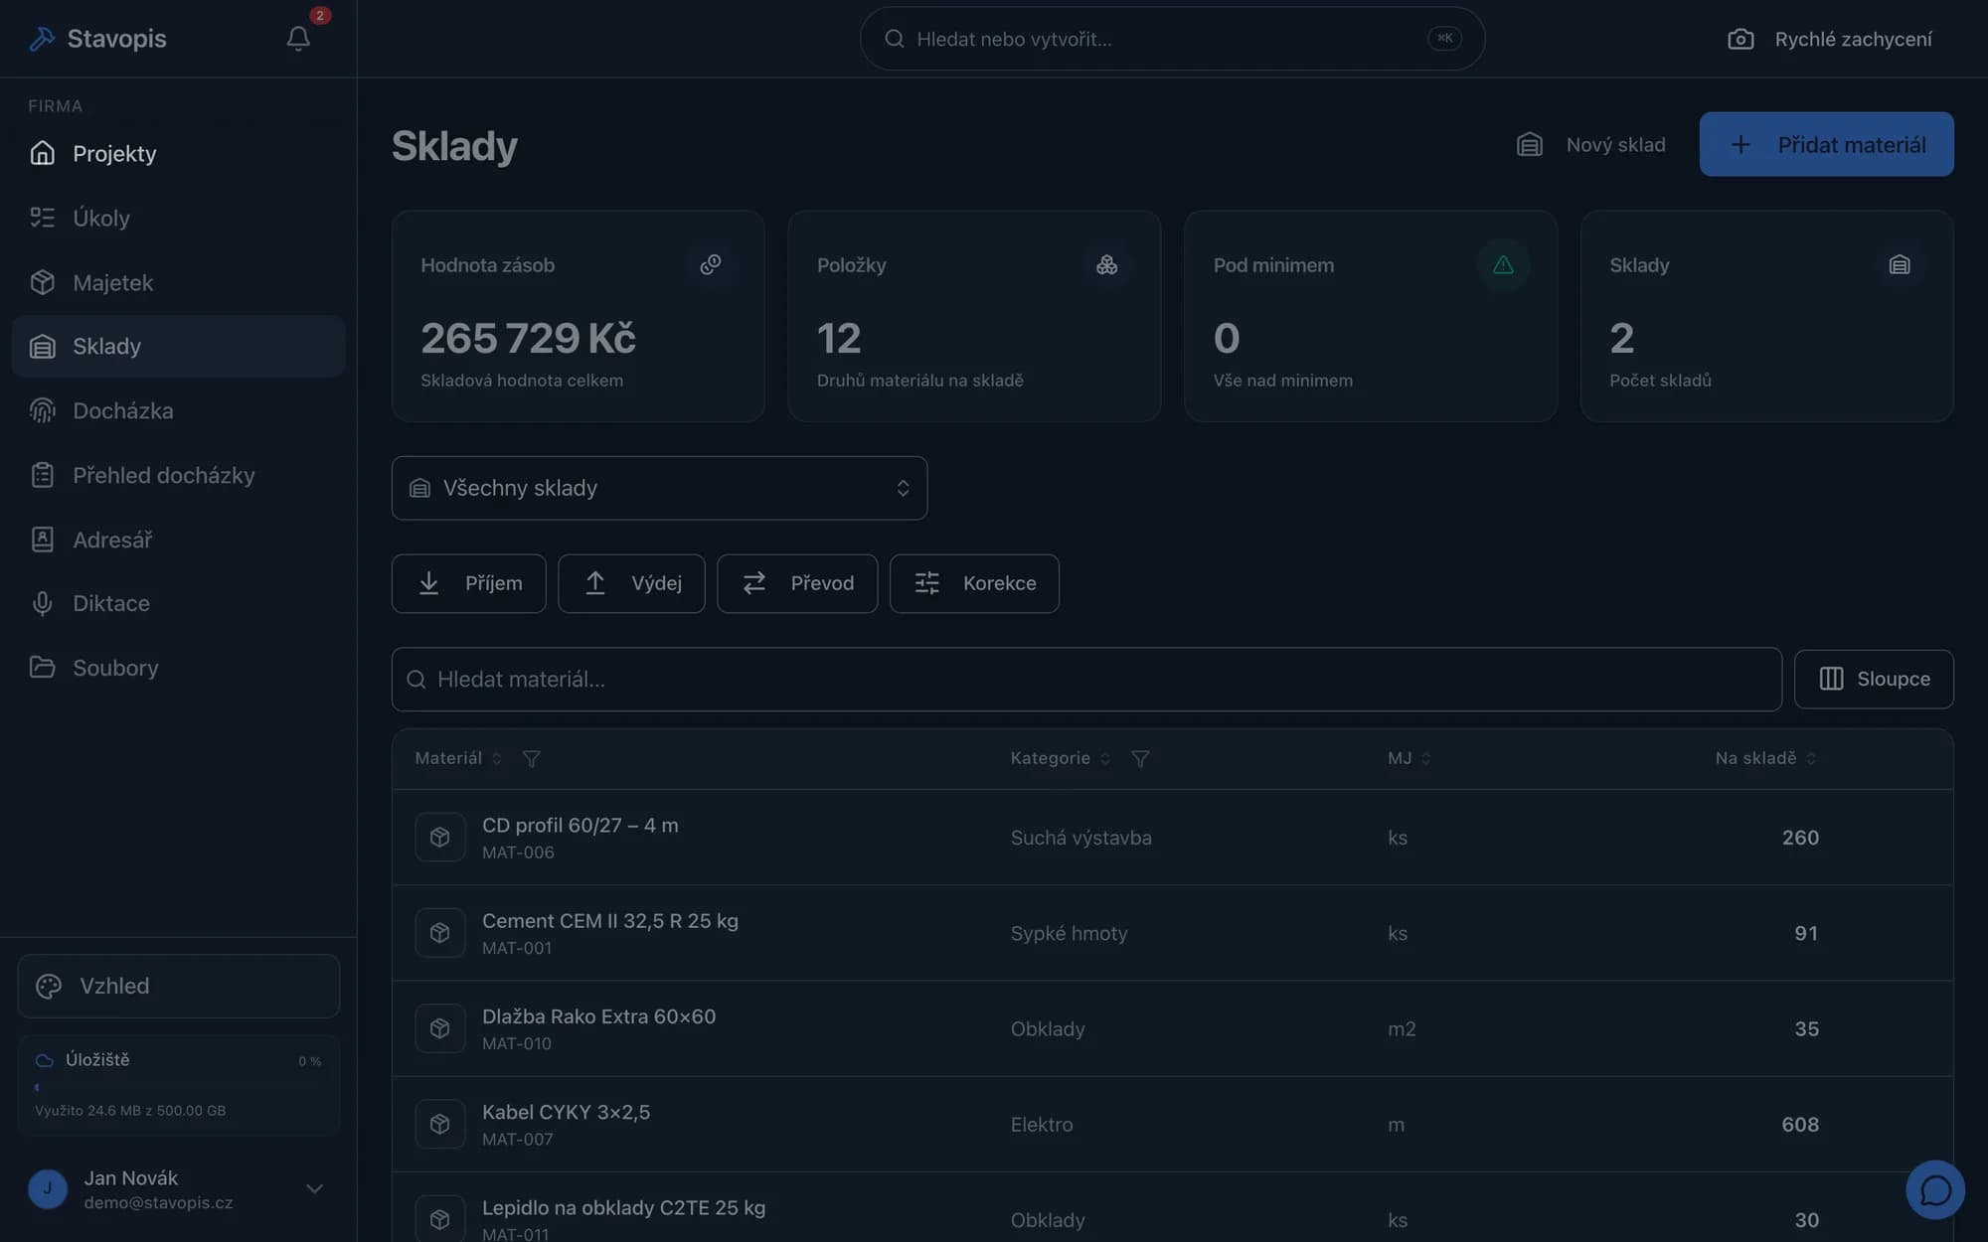Navigate to Majetek section
This screenshot has width=1988, height=1242.
tap(179, 282)
